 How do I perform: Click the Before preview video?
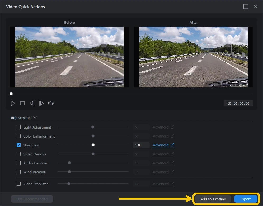pos(69,57)
